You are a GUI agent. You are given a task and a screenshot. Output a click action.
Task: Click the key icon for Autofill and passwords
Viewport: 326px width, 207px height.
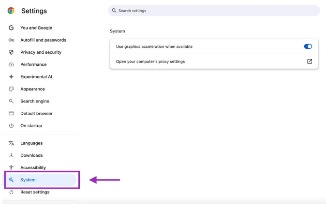click(11, 40)
